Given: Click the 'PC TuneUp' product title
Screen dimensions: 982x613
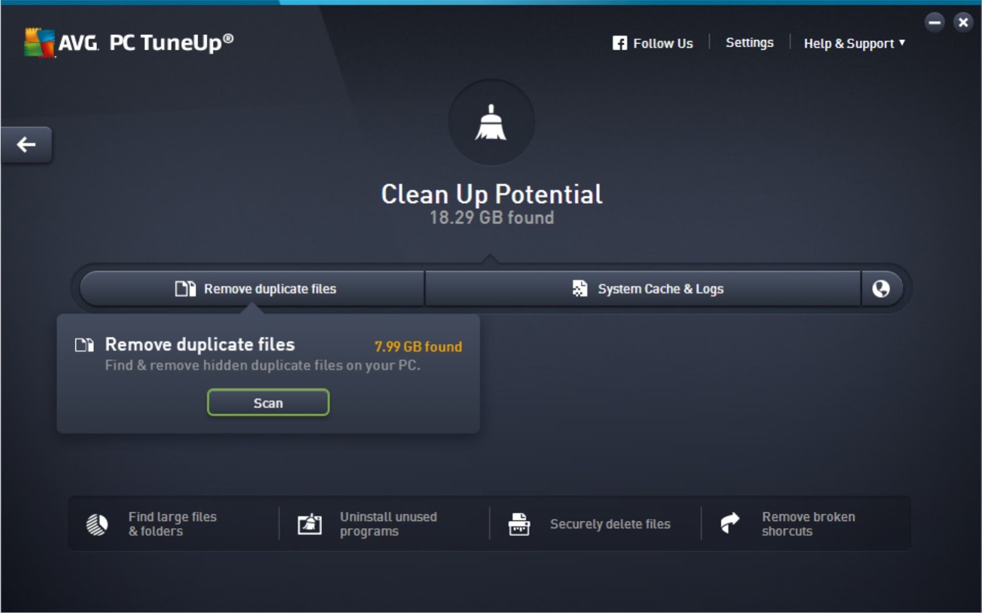Looking at the screenshot, I should [x=171, y=42].
